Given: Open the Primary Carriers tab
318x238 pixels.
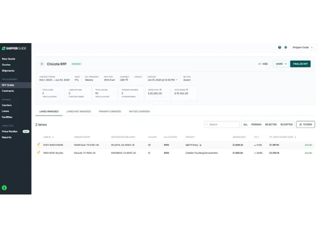Looking at the screenshot, I should [x=110, y=112].
